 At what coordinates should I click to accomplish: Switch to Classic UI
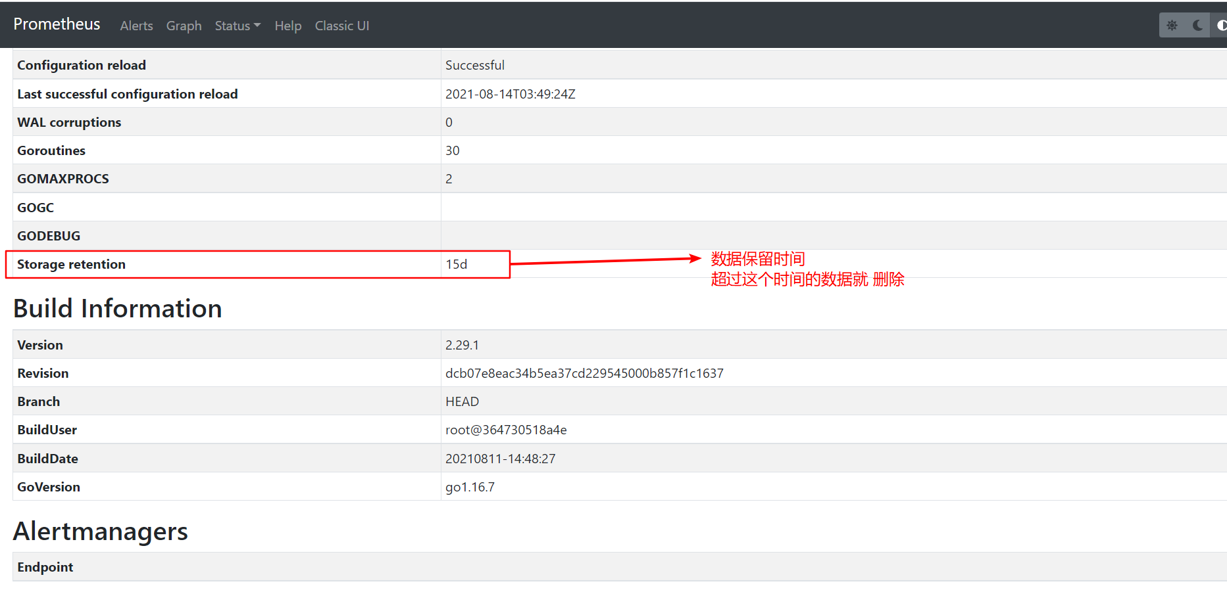pyautogui.click(x=342, y=26)
